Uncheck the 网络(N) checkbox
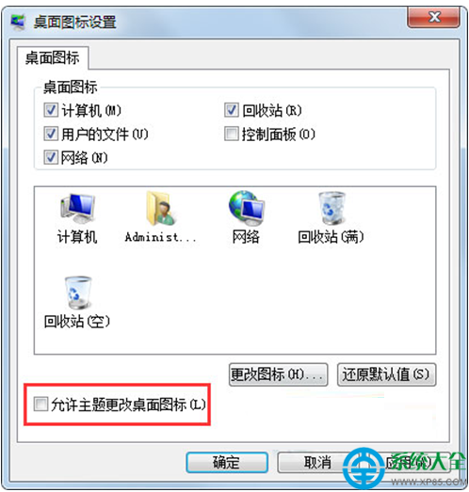Viewport: 469px width, 492px height. (51, 157)
